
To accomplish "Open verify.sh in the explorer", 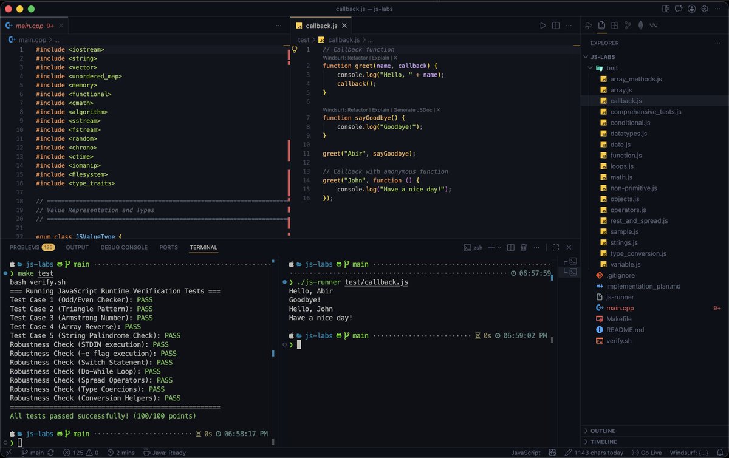I will click(653, 341).
